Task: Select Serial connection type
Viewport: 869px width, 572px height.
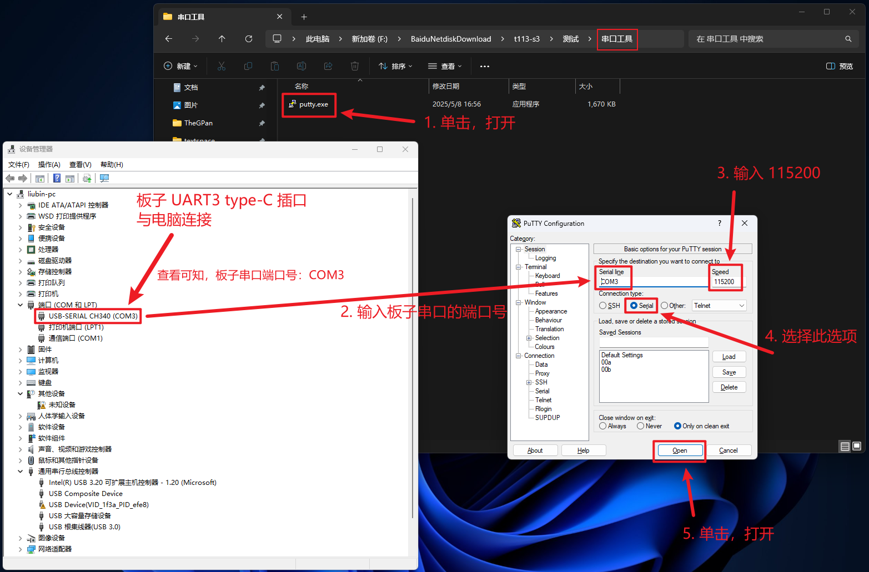Action: [642, 305]
